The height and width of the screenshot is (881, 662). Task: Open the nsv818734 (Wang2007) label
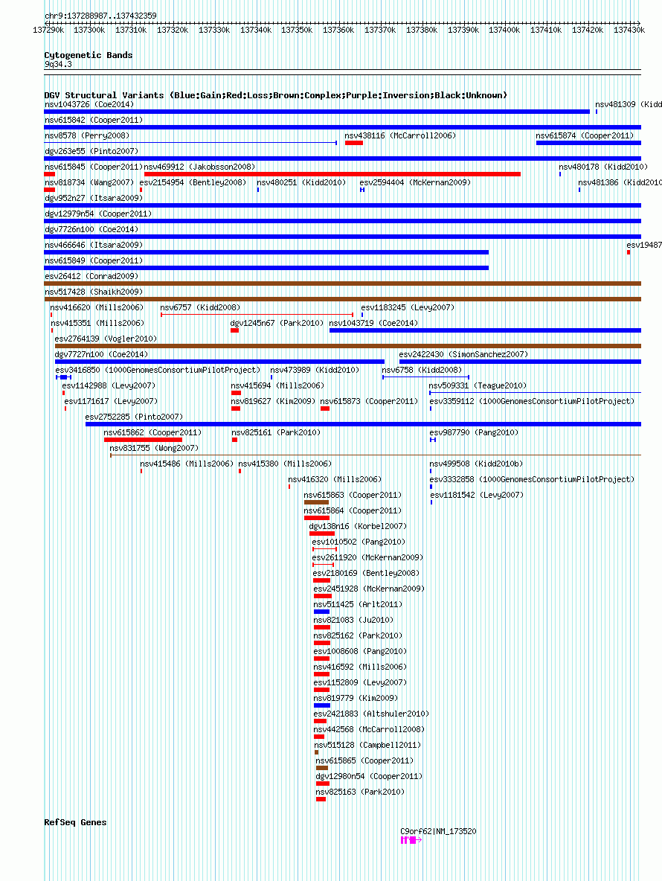89,182
